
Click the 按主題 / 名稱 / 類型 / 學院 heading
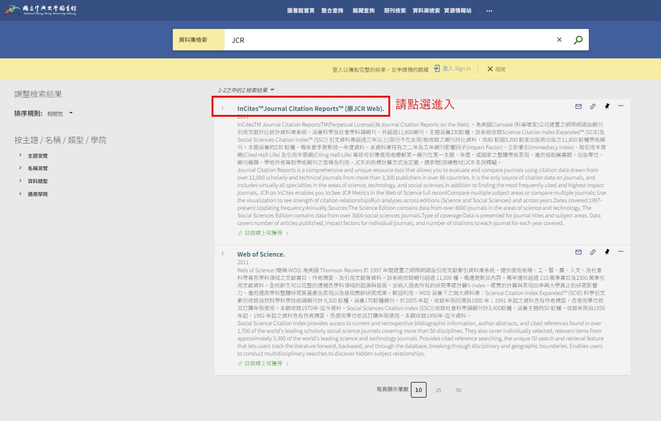(x=61, y=140)
